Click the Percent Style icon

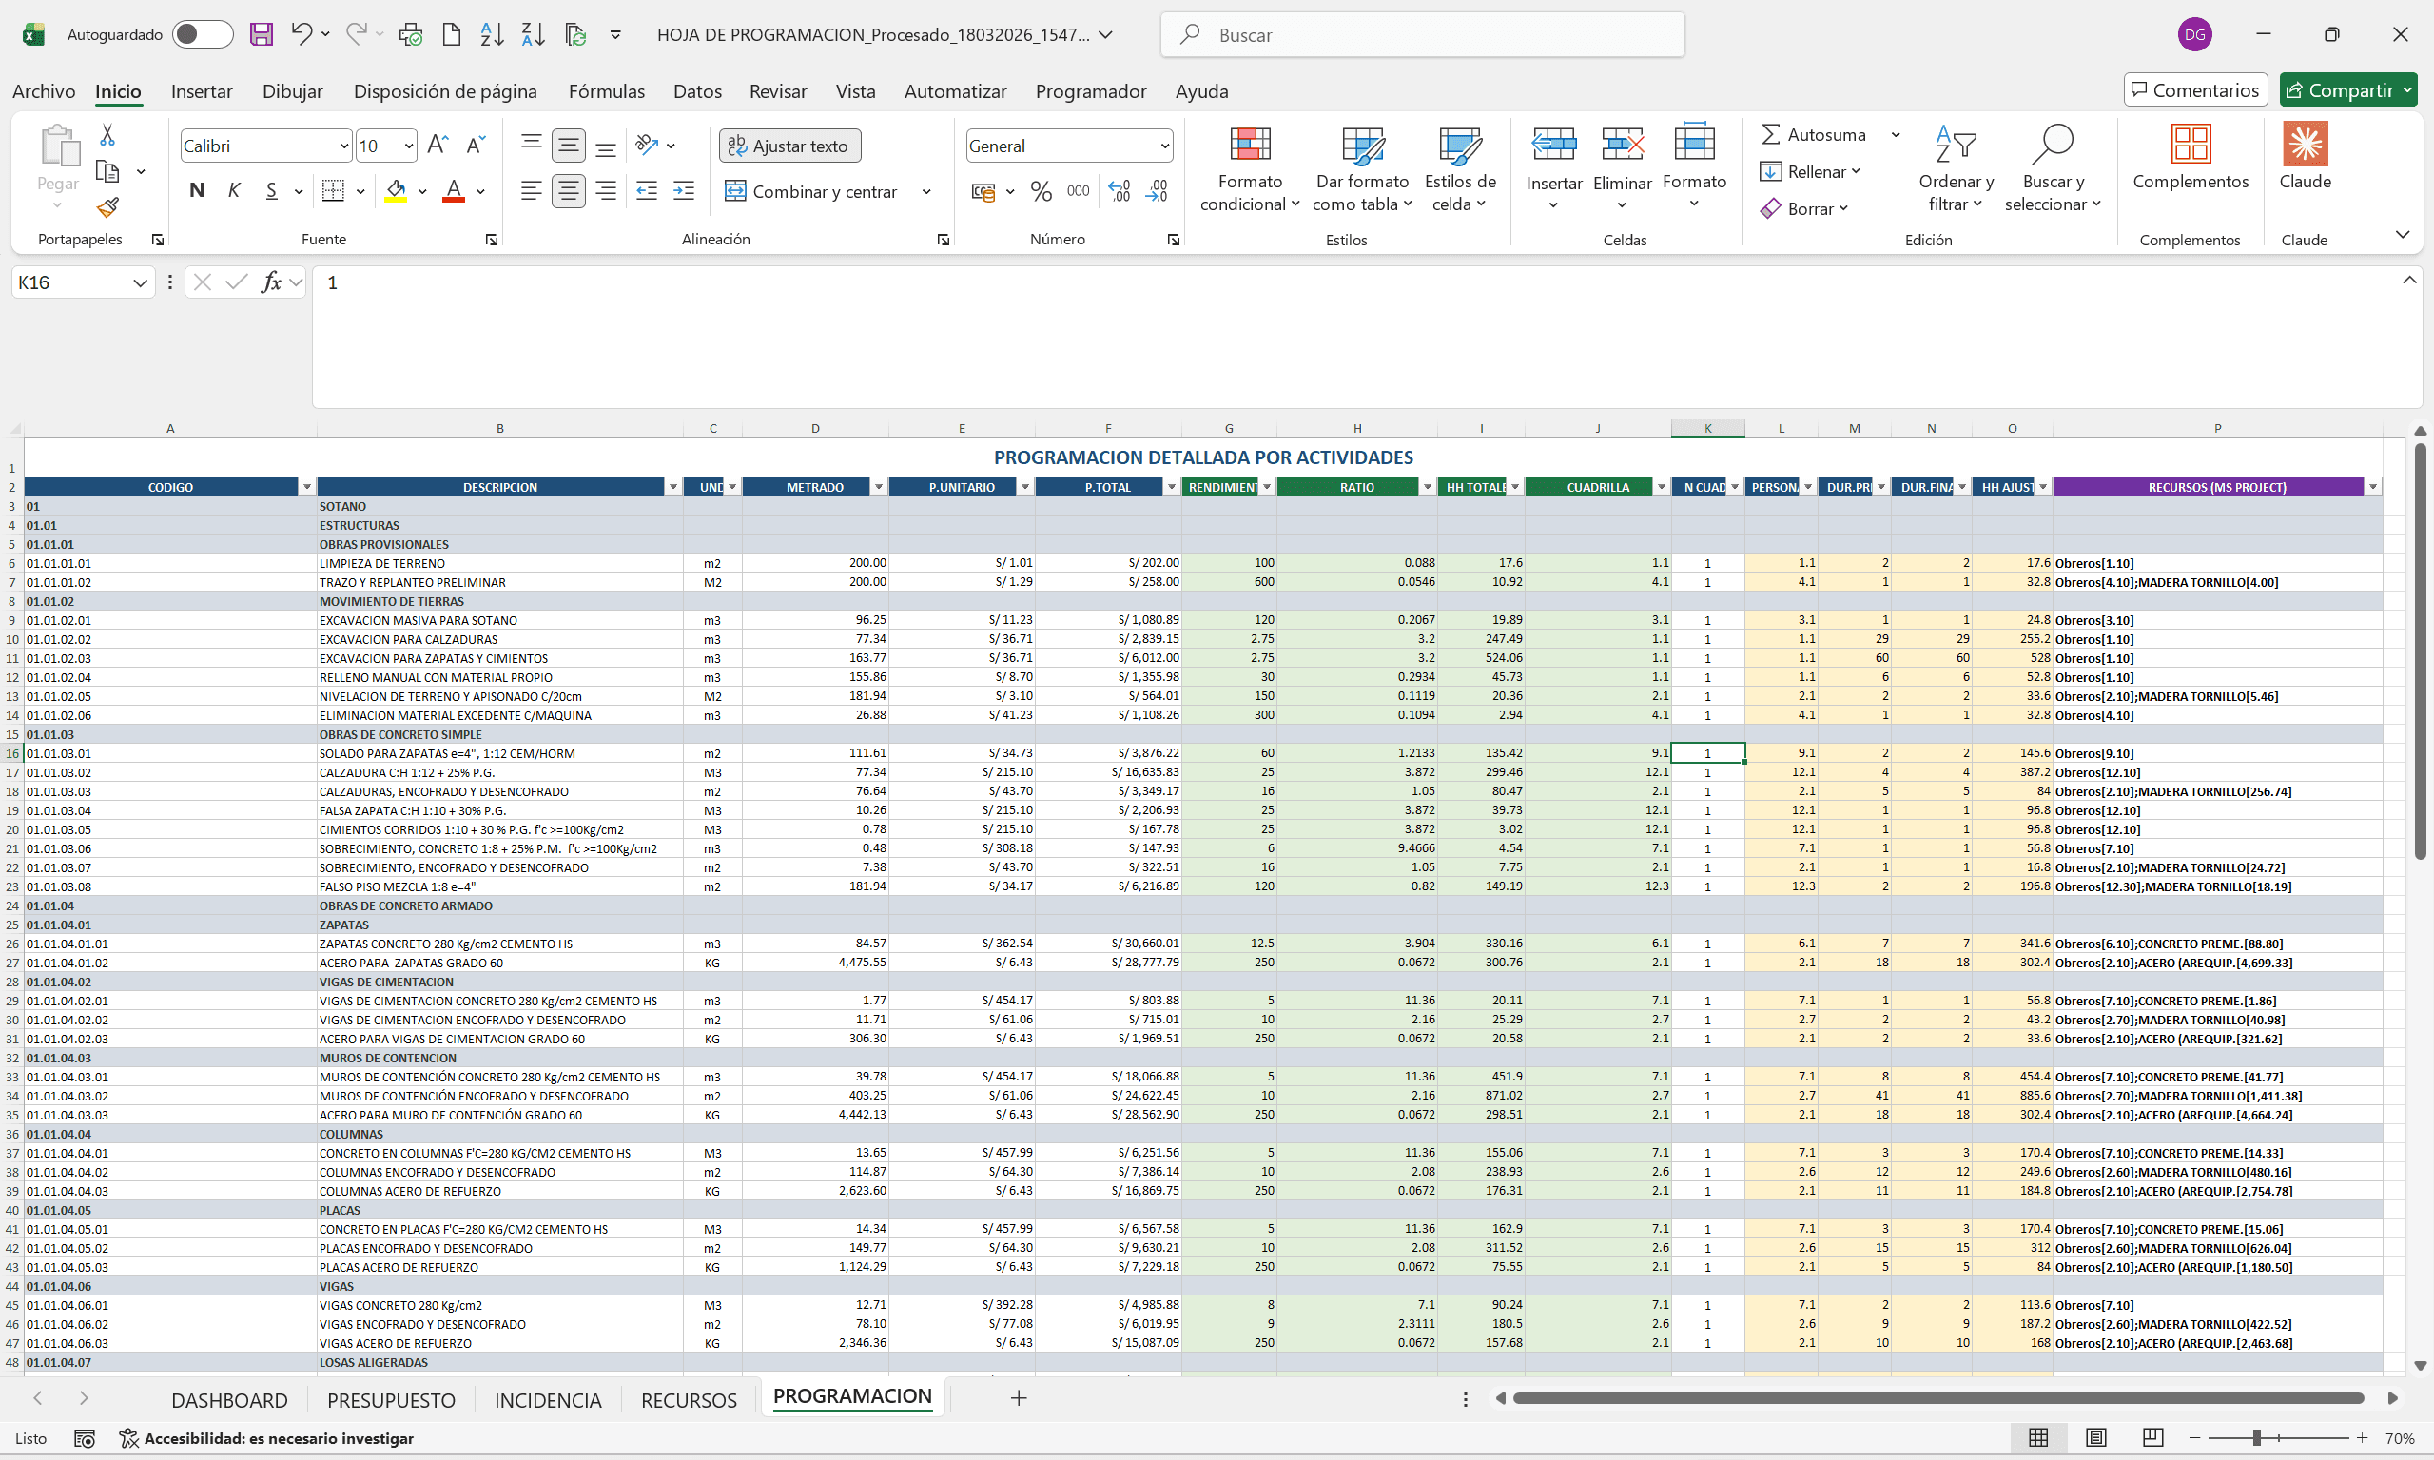(x=1041, y=191)
